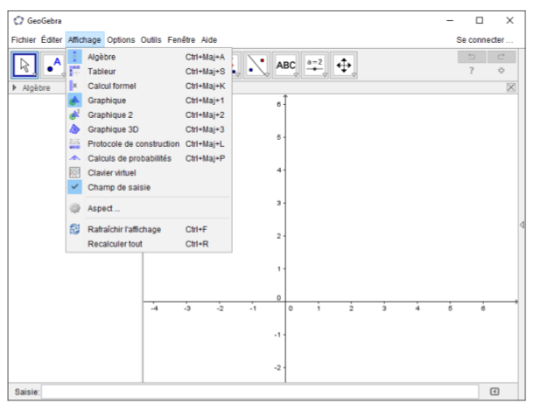Enable the Graphique 3D view

[149, 129]
